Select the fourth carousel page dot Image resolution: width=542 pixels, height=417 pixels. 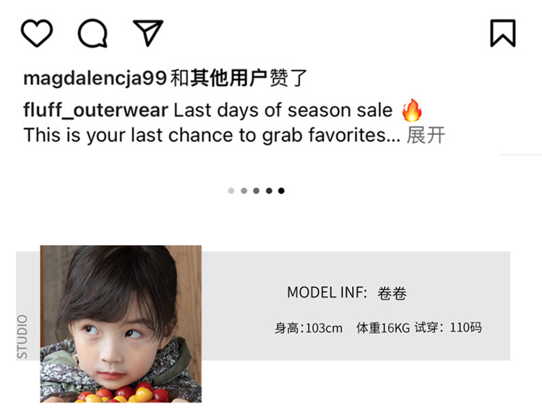269,190
